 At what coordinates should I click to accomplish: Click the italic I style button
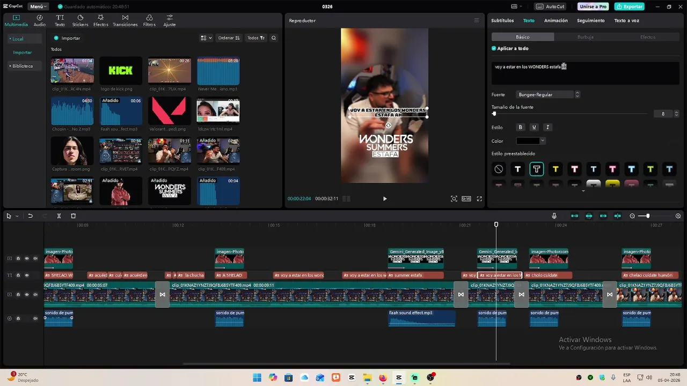547,127
